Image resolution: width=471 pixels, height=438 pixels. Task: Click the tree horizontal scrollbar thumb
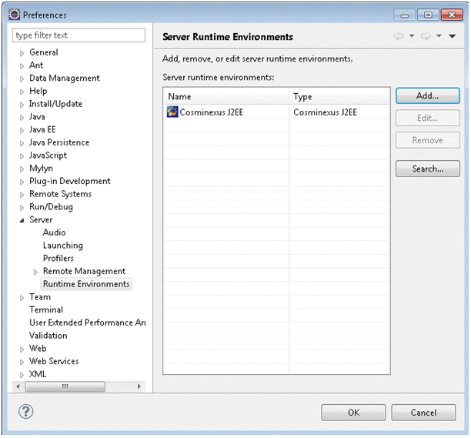[65, 386]
